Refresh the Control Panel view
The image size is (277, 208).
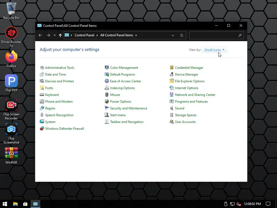(182, 35)
